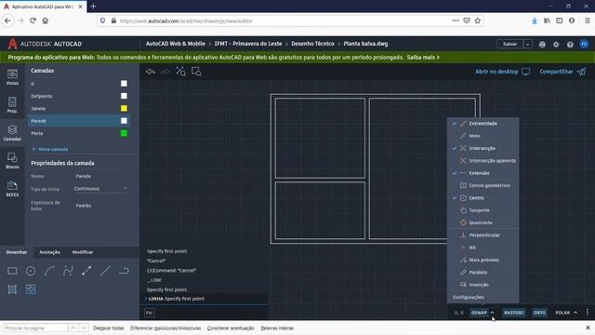This screenshot has height=335, width=595.
Task: Click Janela layer yellow color swatch
Action: point(124,108)
